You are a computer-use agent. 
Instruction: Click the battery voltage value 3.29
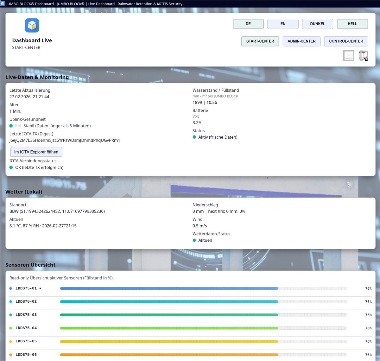click(x=197, y=123)
